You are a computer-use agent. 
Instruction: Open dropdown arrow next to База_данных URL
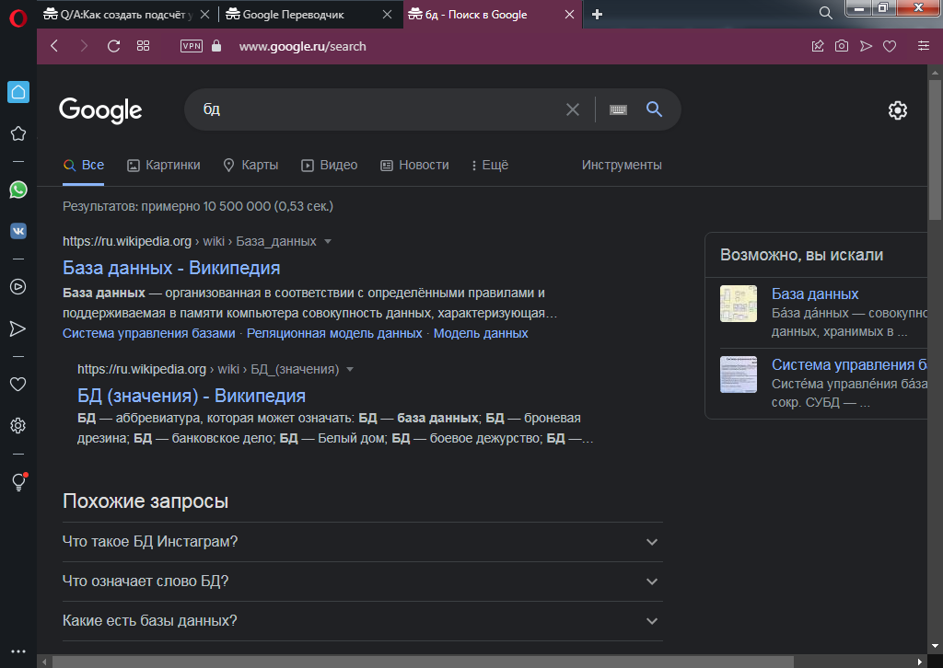click(x=328, y=241)
